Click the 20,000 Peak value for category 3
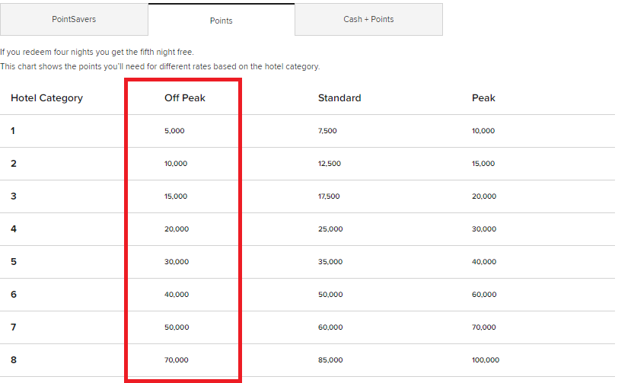The width and height of the screenshot is (631, 383). tap(483, 196)
